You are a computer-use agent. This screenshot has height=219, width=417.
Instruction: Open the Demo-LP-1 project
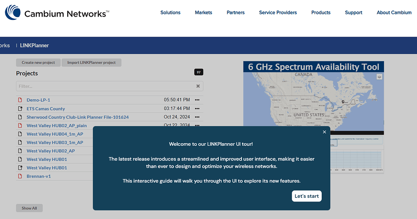38,100
